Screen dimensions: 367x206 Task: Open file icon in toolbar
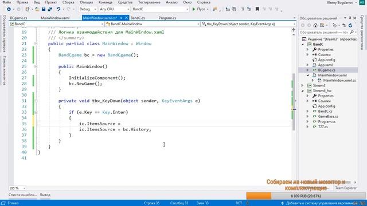pos(37,9)
